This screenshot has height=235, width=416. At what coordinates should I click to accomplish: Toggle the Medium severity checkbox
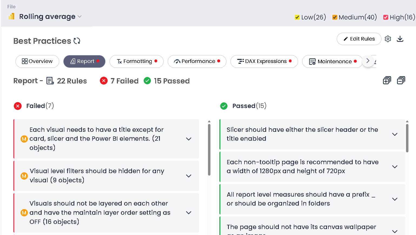coord(335,18)
